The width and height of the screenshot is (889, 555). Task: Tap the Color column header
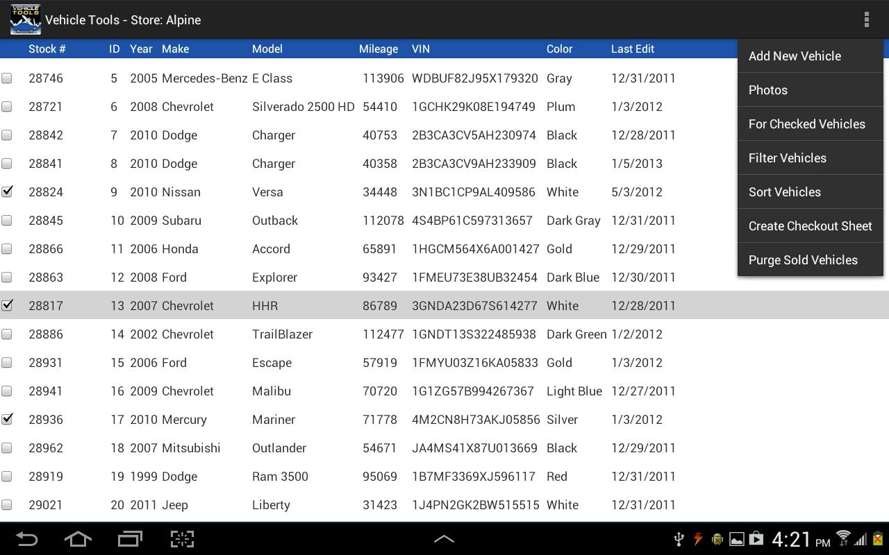click(559, 49)
